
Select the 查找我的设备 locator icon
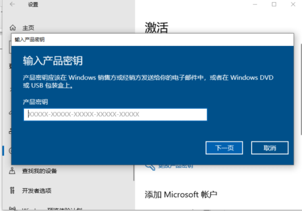point(12,171)
